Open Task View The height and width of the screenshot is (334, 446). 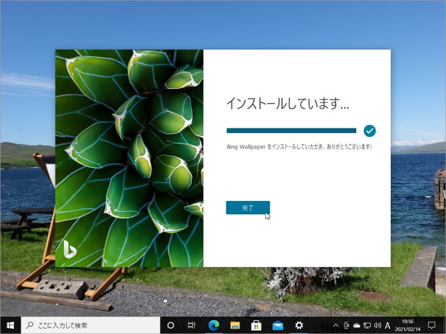pos(191,325)
